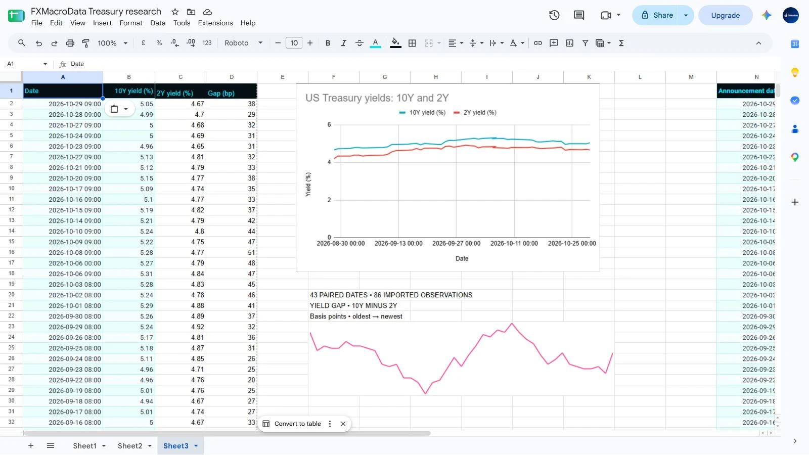Screen dimensions: 809x455
Task: Click the font size input field
Action: 294,43
